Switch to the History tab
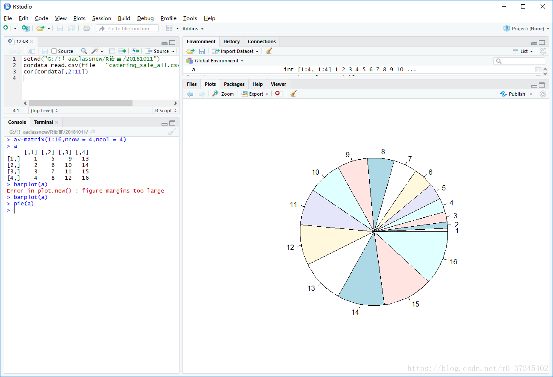Viewport: 553px width, 377px height. coord(232,41)
